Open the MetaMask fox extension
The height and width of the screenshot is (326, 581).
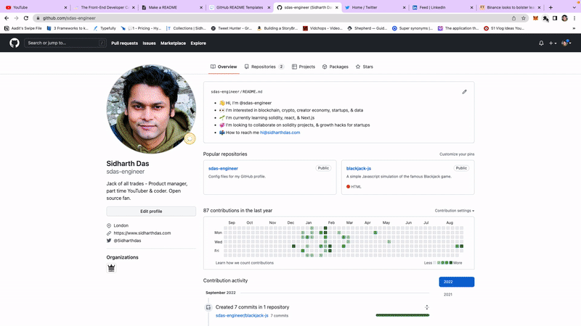[535, 18]
